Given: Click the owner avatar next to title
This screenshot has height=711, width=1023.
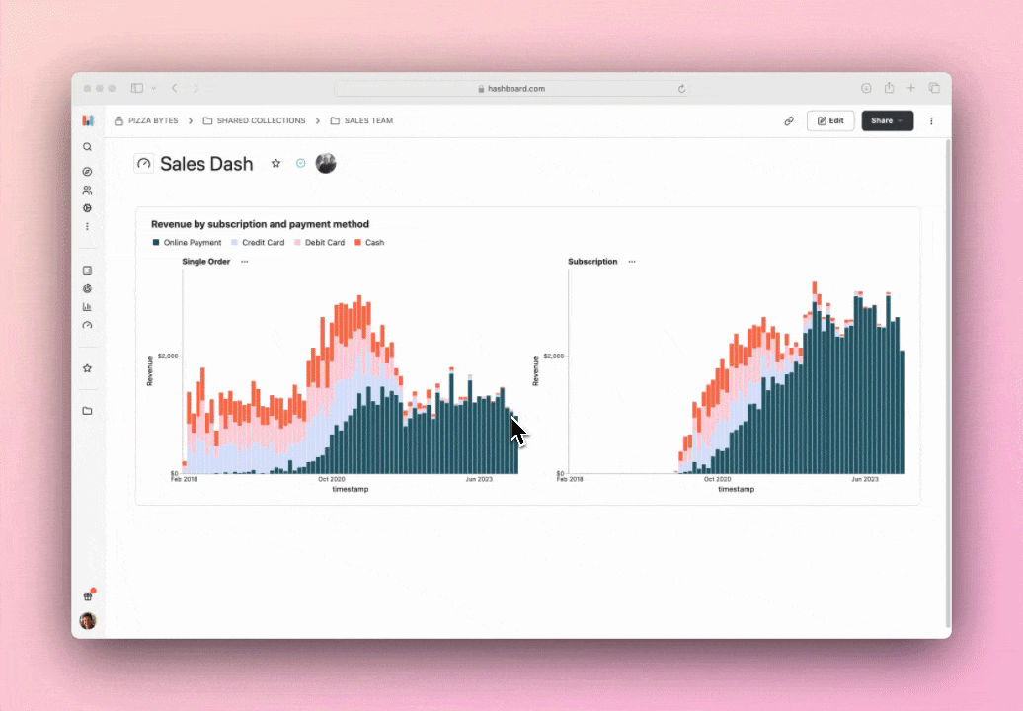Looking at the screenshot, I should [326, 163].
